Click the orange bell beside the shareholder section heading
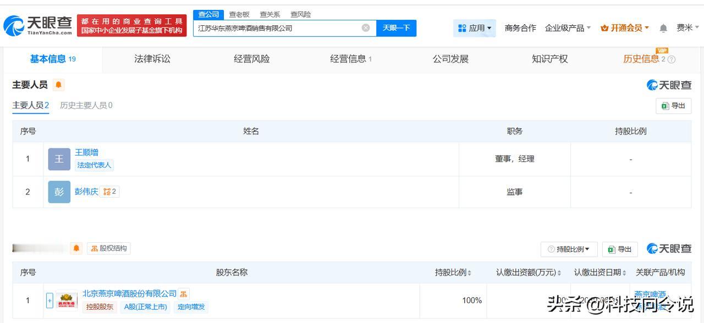Image resolution: width=704 pixels, height=323 pixels. pos(76,248)
